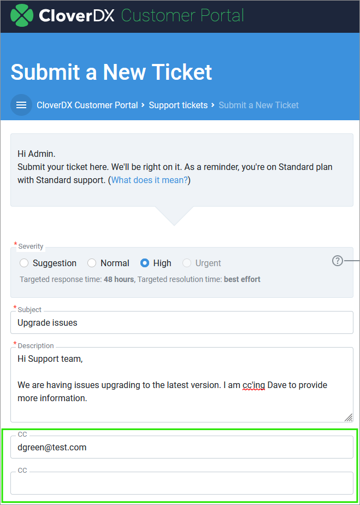This screenshot has width=360, height=505.
Task: Select the High severity radio button
Action: 145,263
